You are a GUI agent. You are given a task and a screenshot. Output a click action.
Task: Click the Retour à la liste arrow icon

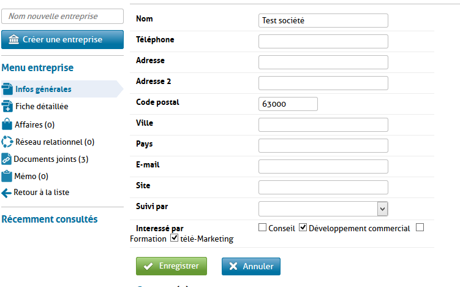(7, 193)
